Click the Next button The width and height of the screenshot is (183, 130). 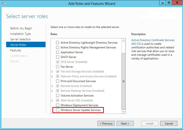pos(125,123)
